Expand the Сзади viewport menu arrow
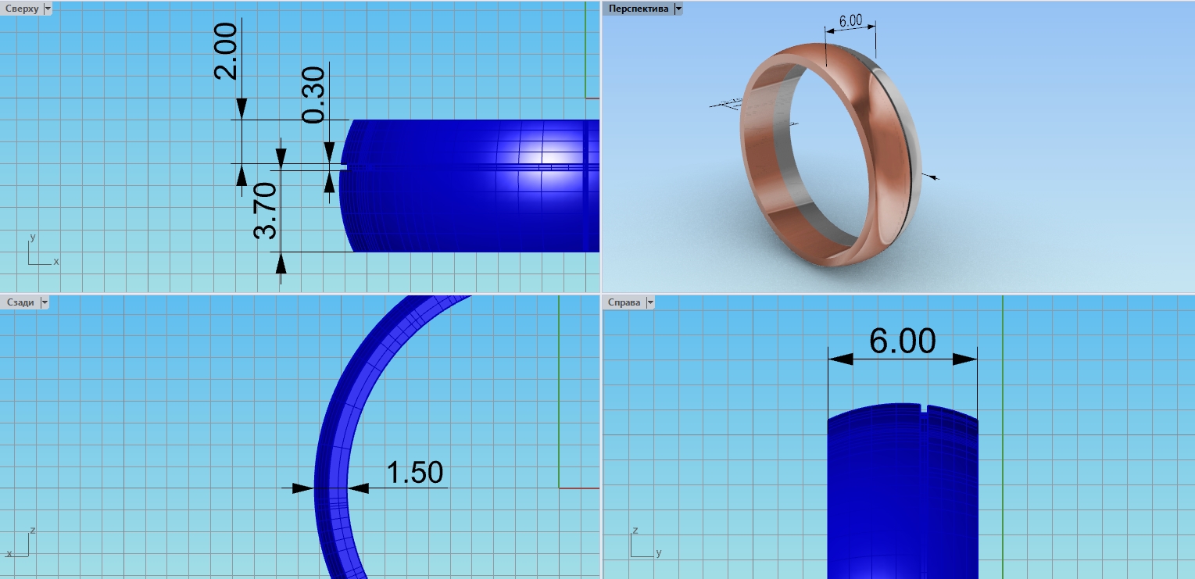The image size is (1195, 579). 44,302
